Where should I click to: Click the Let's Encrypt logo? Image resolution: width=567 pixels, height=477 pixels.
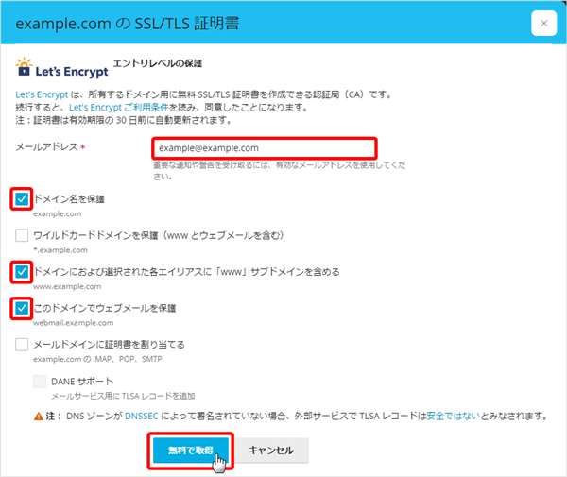click(61, 68)
